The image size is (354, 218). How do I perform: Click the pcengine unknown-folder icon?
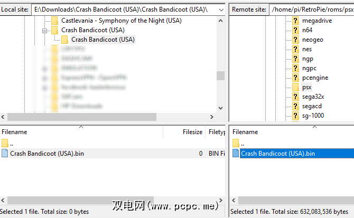tap(295, 78)
